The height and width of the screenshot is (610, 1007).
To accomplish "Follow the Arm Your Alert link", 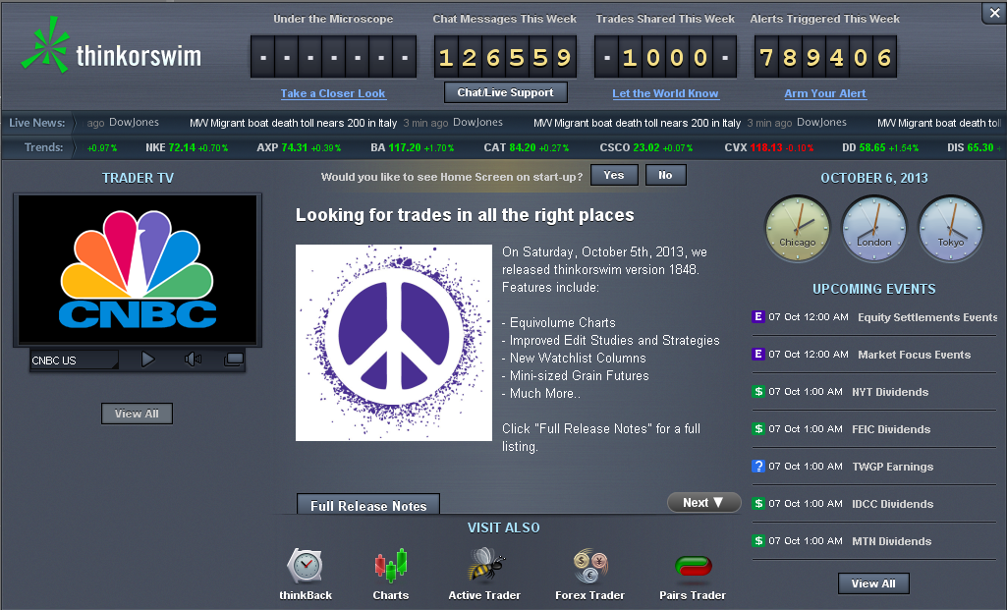I will [825, 93].
